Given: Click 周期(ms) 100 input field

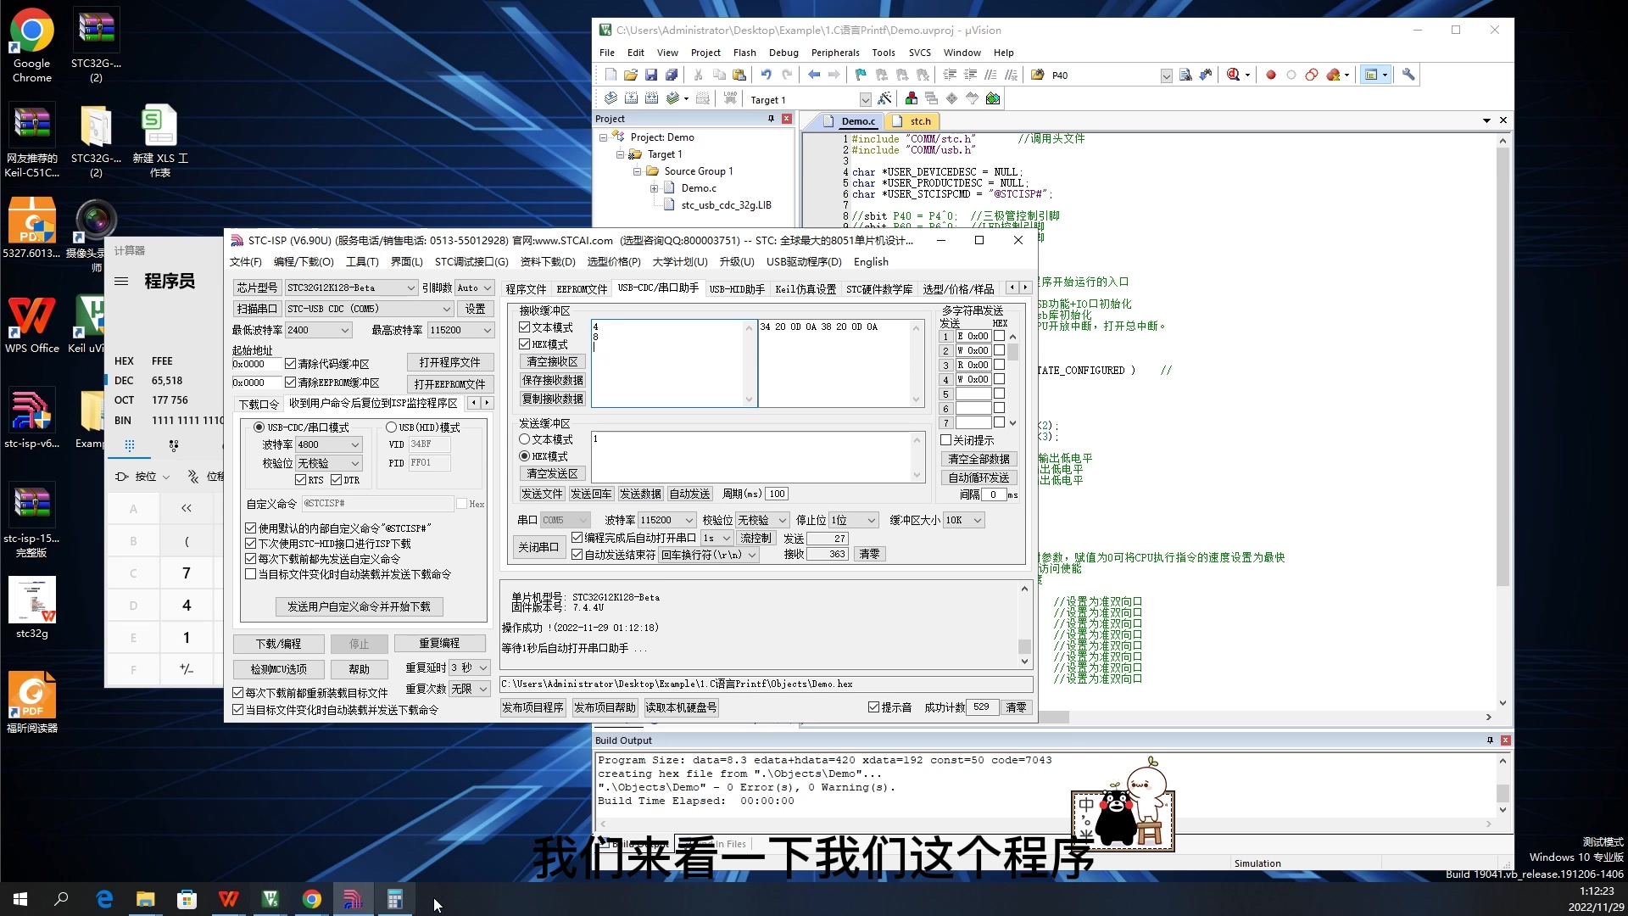Looking at the screenshot, I should click(778, 494).
